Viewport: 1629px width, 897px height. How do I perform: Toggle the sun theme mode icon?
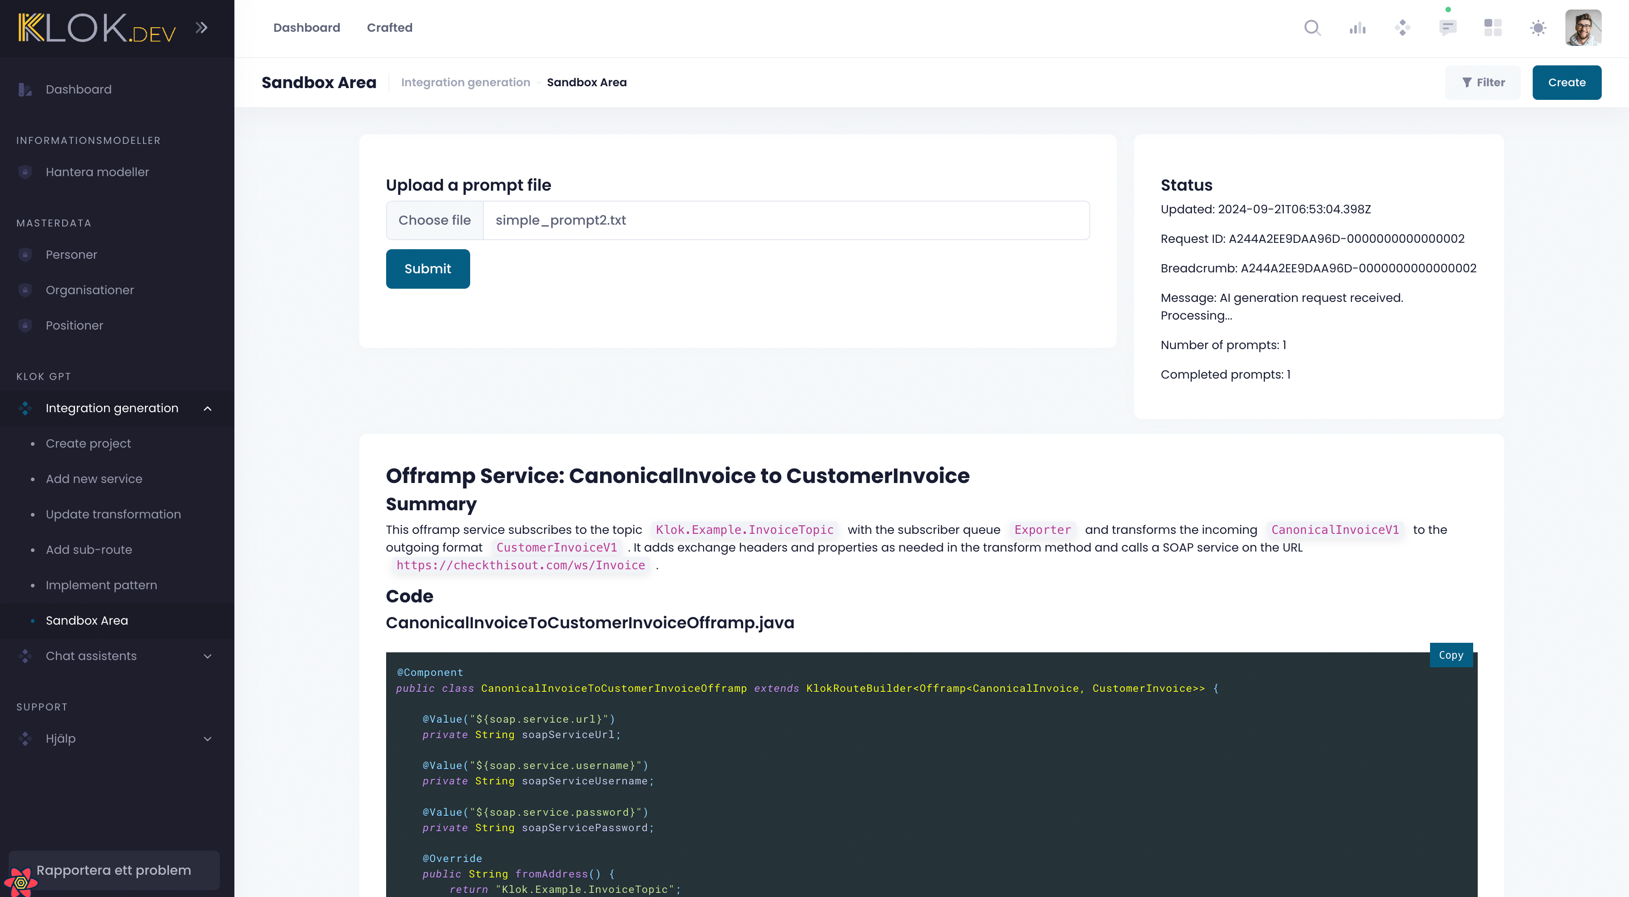pyautogui.click(x=1538, y=28)
